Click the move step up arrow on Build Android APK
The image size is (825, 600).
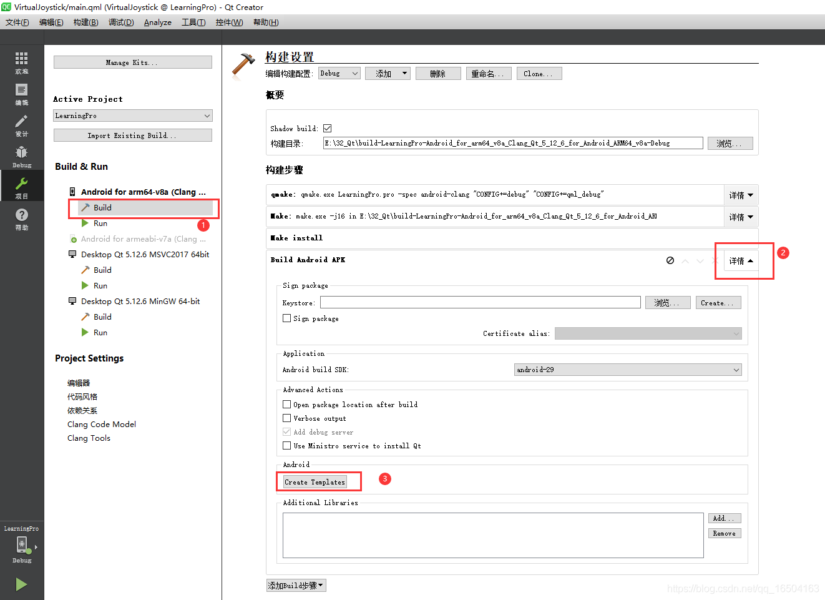[x=685, y=261]
